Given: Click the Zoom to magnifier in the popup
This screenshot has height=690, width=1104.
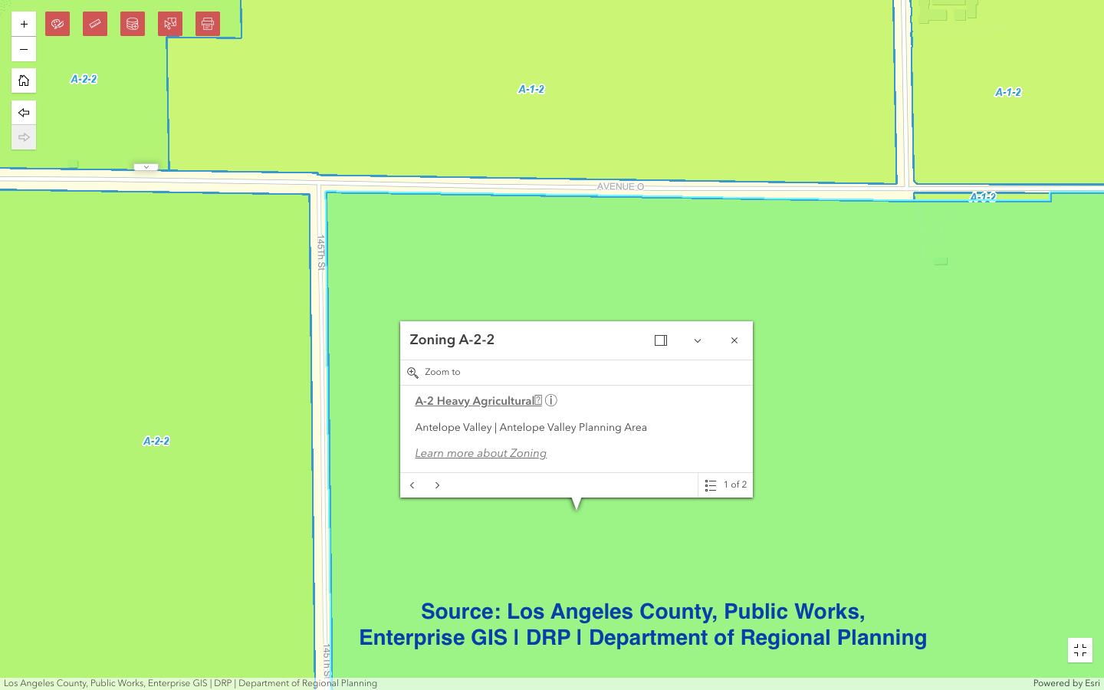Looking at the screenshot, I should click(x=413, y=373).
